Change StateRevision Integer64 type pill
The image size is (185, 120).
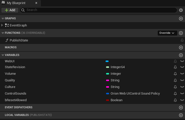[x=108, y=67]
